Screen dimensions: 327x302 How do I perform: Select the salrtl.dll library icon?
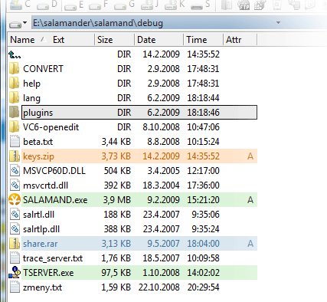pos(15,215)
